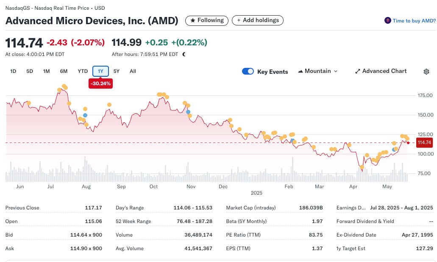
Task: Click the blue key event dot near Nov
Action: 188,112
